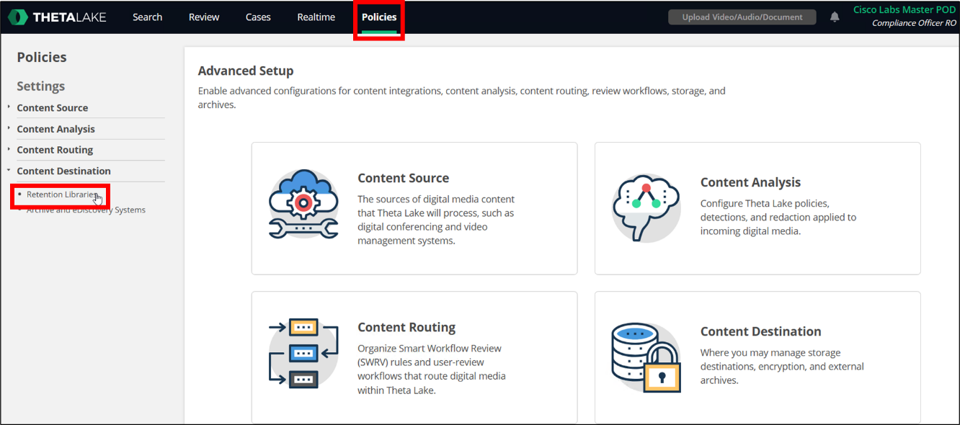The height and width of the screenshot is (425, 960).
Task: Open the Realtime tab
Action: [x=316, y=17]
